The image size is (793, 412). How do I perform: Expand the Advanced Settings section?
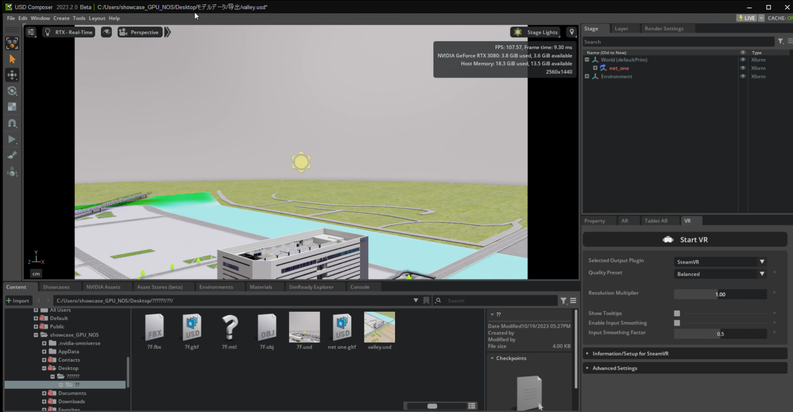[x=685, y=368]
